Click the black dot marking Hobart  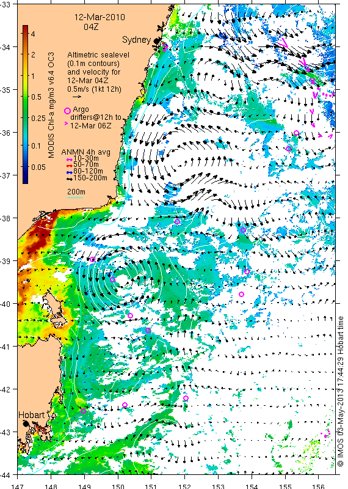26,424
